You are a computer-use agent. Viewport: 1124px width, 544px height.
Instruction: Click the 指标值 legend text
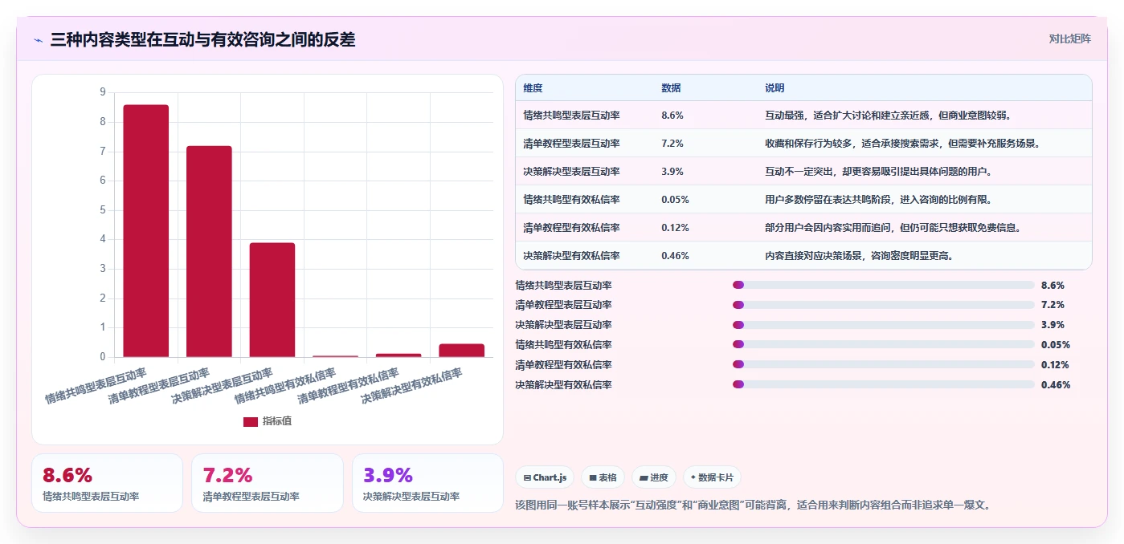tap(277, 421)
